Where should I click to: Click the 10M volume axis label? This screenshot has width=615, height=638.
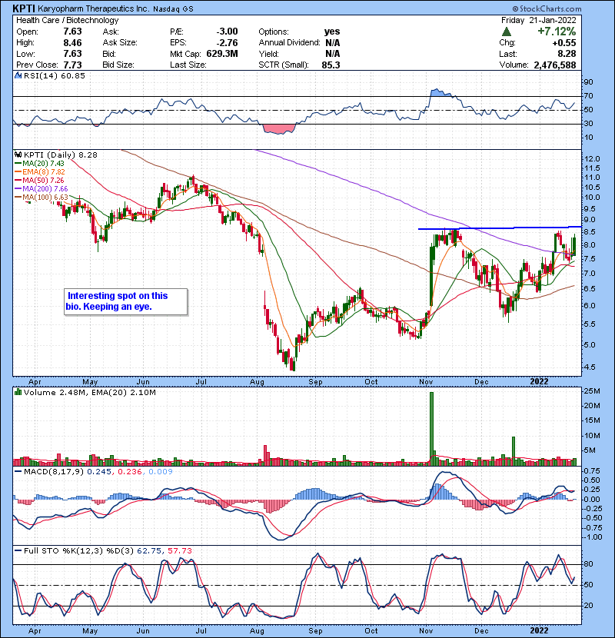(x=592, y=436)
